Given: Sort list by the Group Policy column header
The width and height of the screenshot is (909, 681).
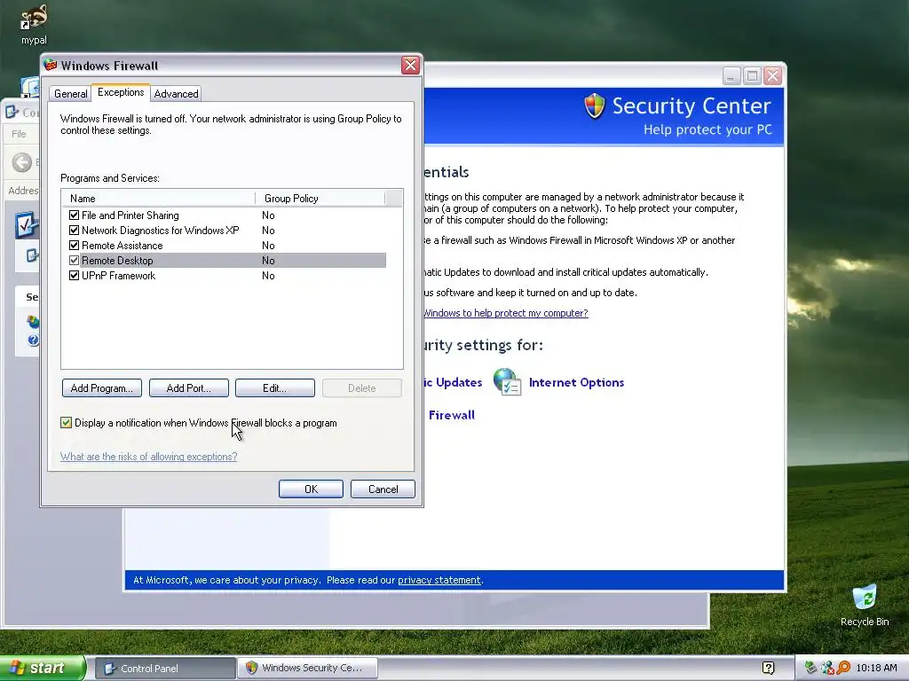Looking at the screenshot, I should (320, 198).
